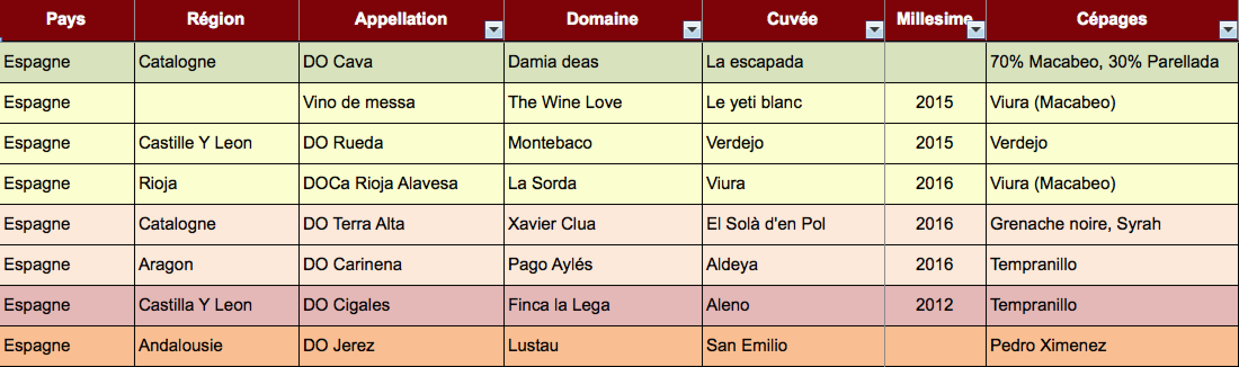Select the Région header cell
1239x367 pixels.
click(217, 20)
